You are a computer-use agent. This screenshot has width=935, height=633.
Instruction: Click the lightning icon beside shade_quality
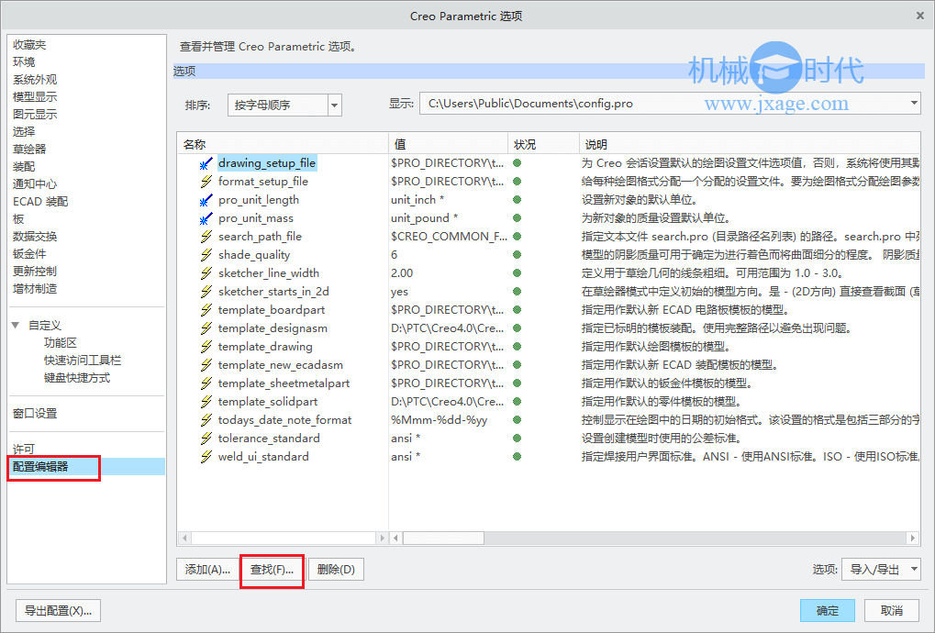coord(206,255)
